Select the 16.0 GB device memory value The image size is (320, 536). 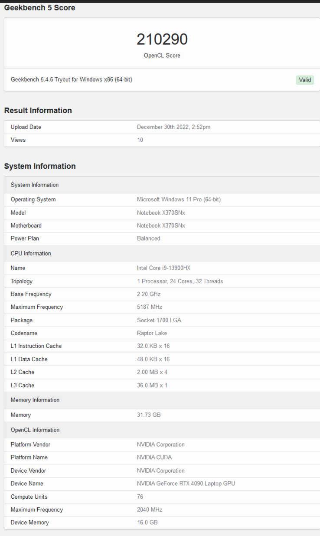147,523
